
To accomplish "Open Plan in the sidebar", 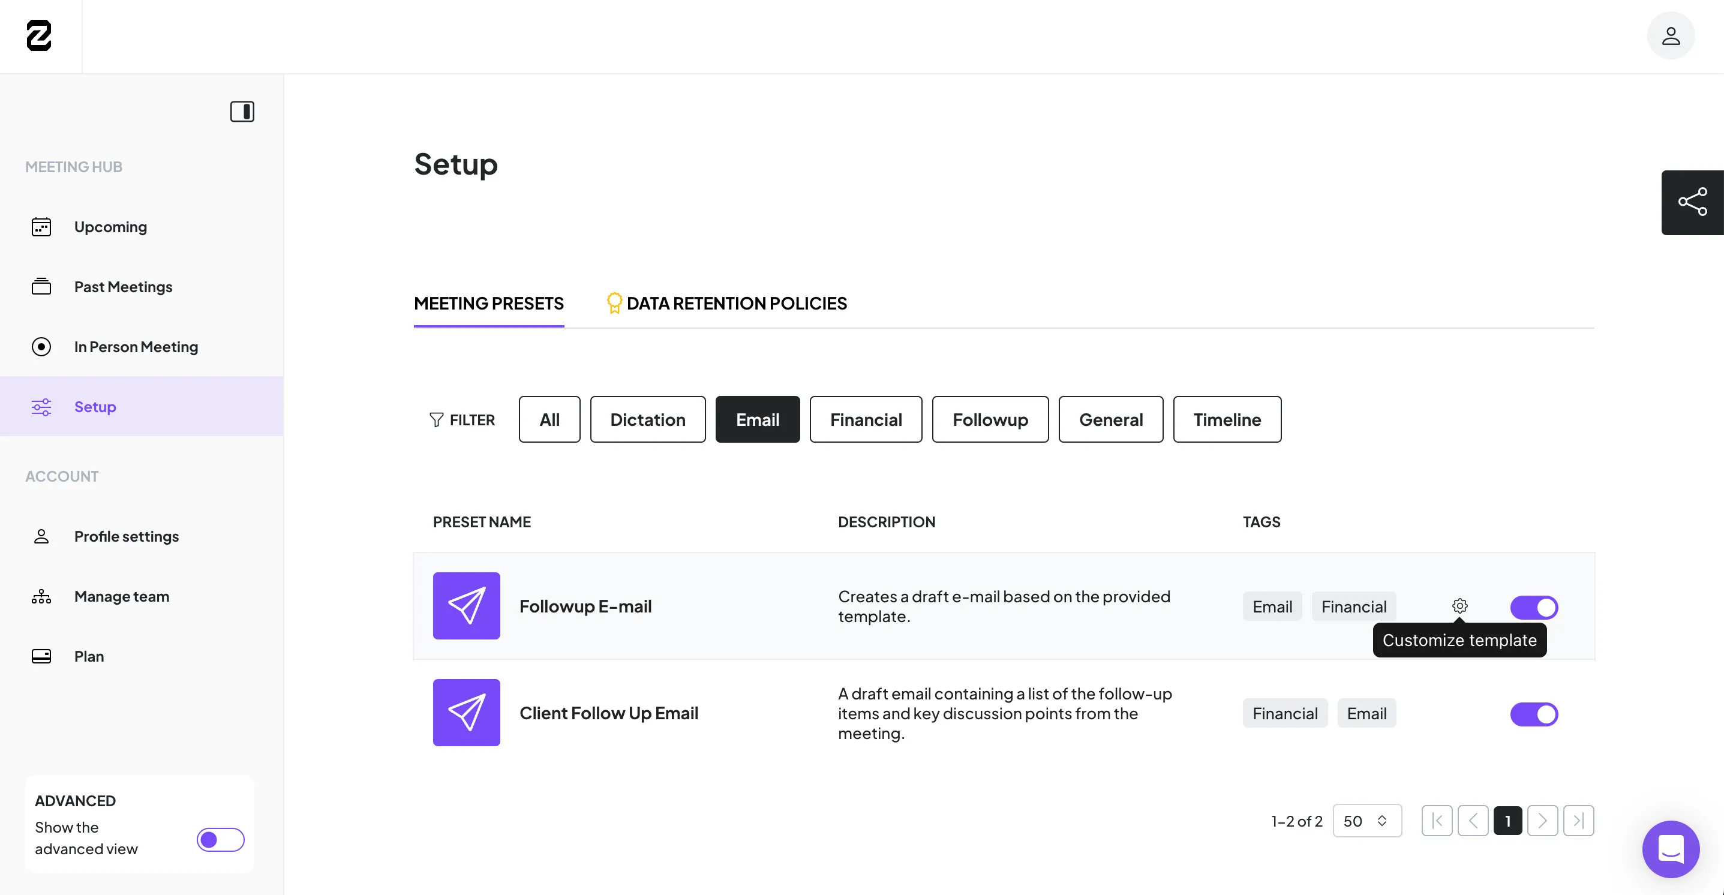I will point(141,656).
